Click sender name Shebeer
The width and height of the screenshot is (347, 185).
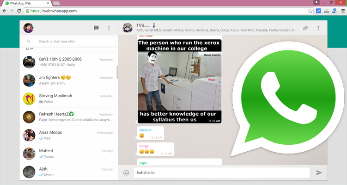click(x=146, y=130)
